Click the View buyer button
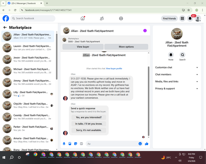 point(83,47)
